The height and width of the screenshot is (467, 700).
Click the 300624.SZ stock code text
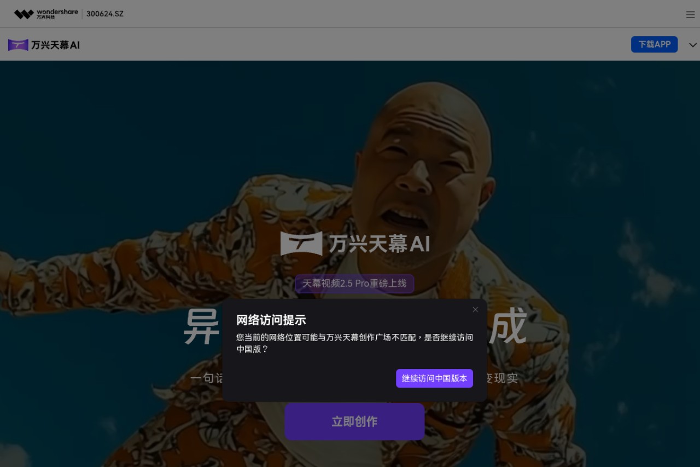[105, 14]
